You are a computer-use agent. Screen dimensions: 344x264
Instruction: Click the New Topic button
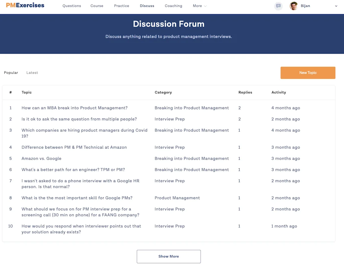308,72
